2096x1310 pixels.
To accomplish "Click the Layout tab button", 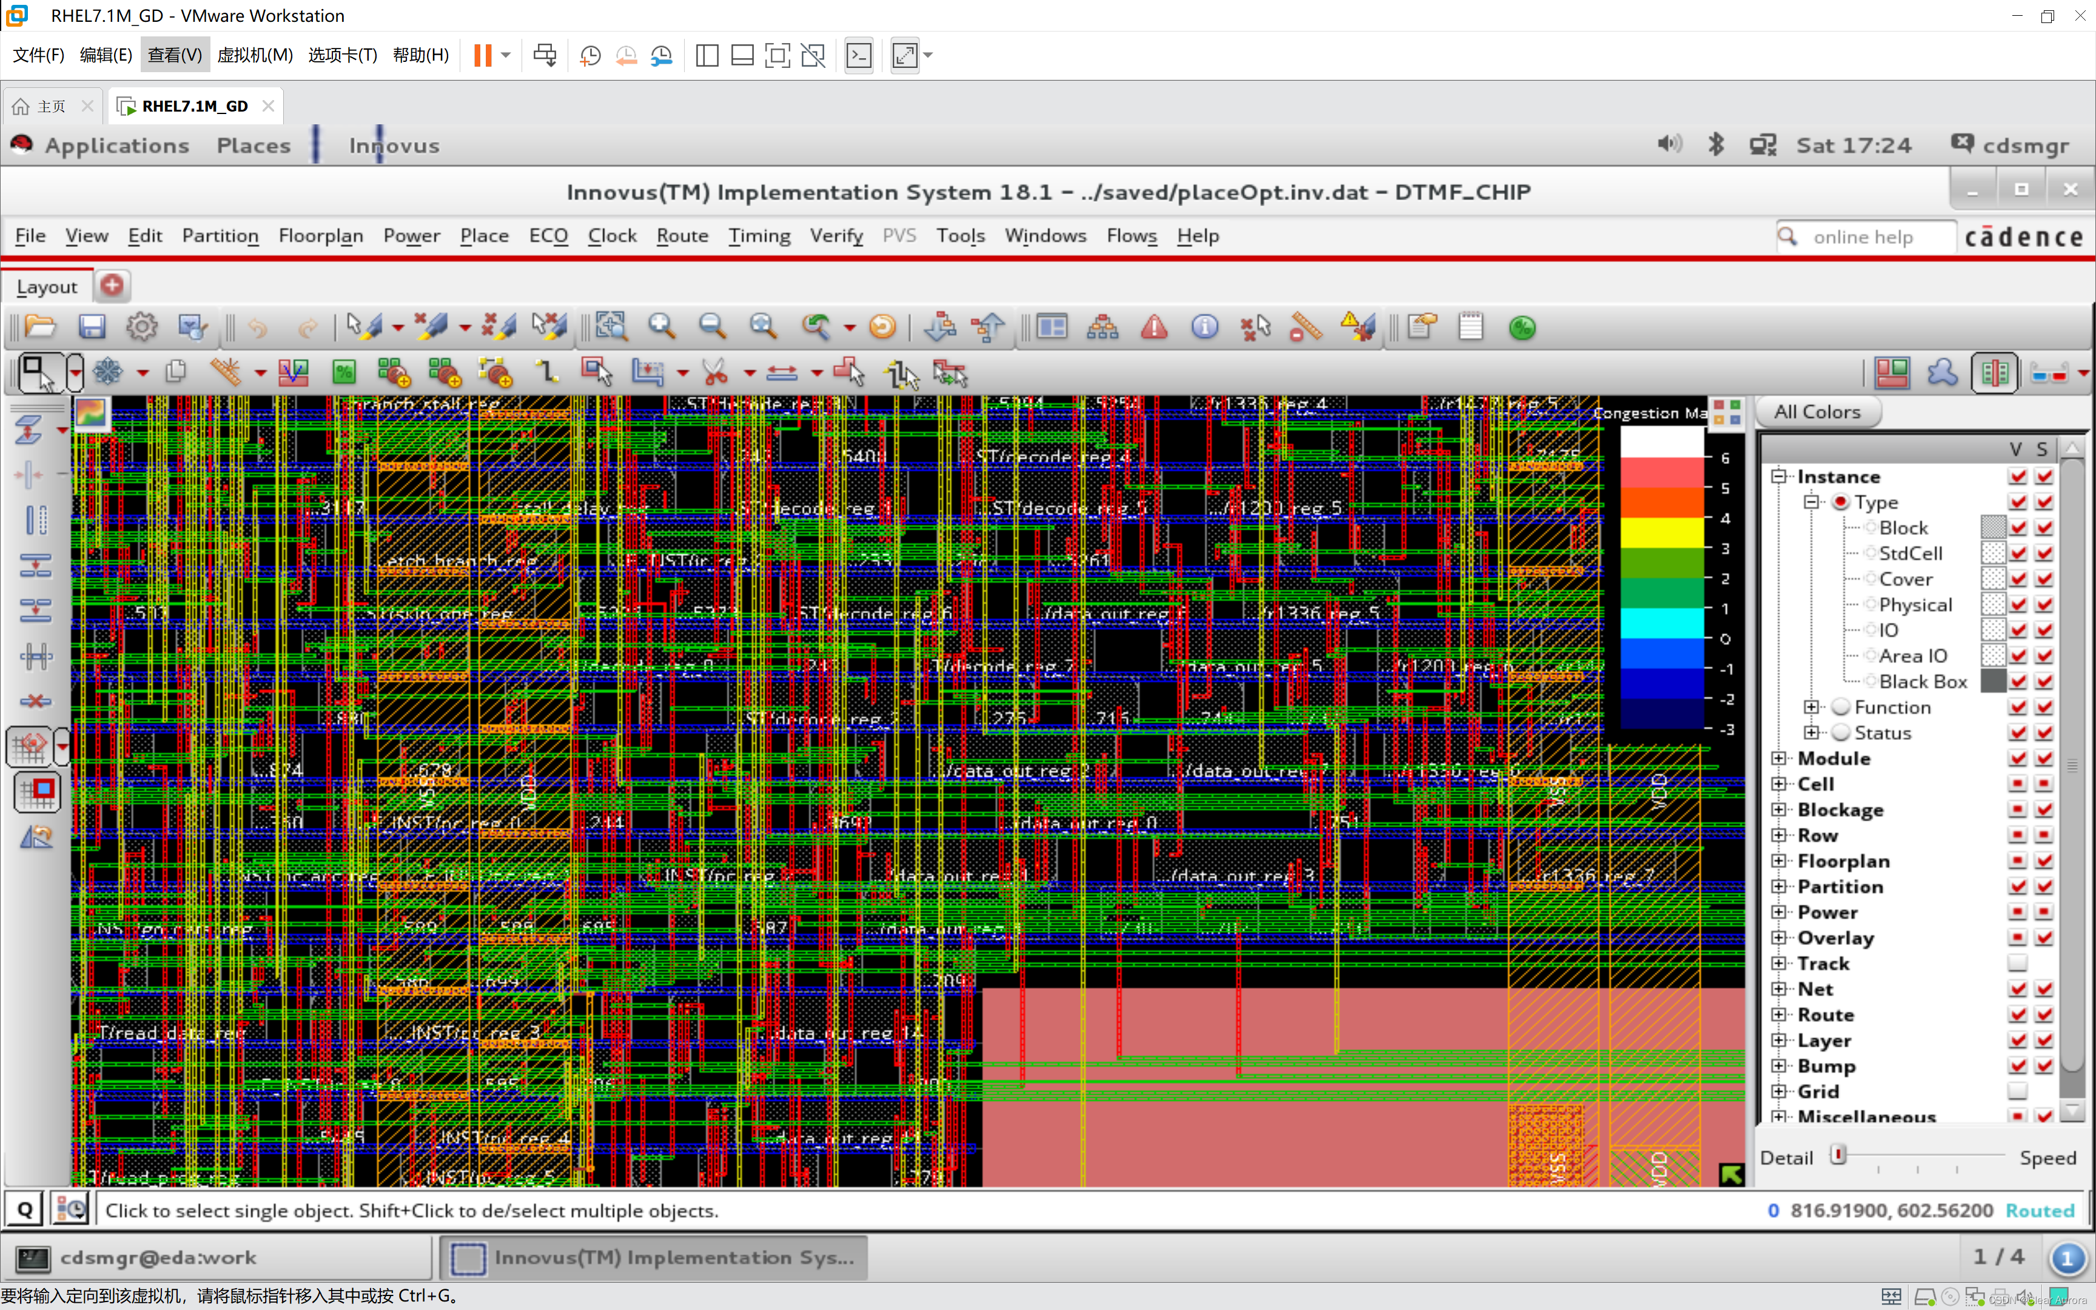I will coord(47,287).
